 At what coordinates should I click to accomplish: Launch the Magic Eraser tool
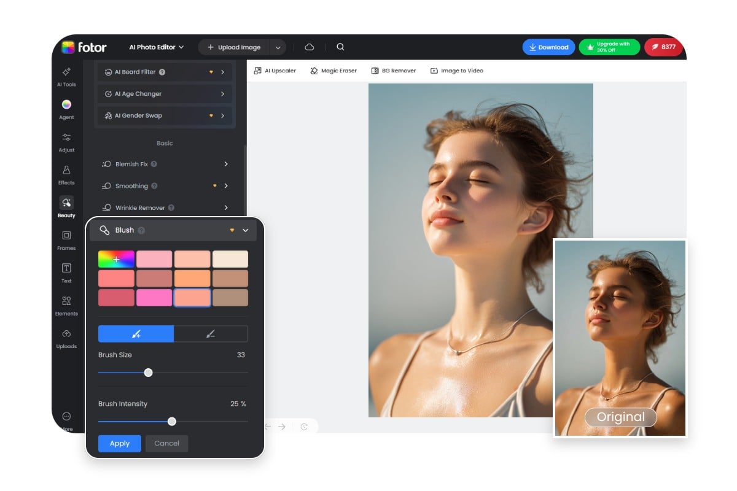(x=333, y=70)
